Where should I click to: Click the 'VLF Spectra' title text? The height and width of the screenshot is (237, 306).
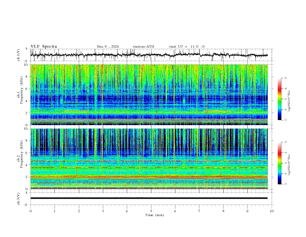(44, 46)
